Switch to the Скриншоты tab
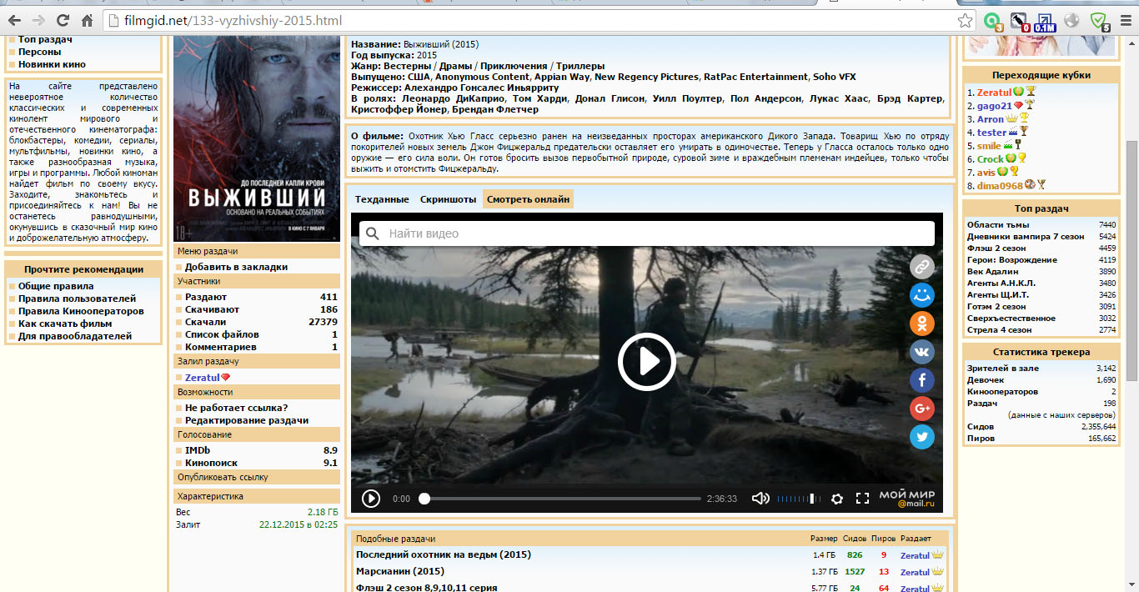This screenshot has height=592, width=1139. pyautogui.click(x=449, y=199)
